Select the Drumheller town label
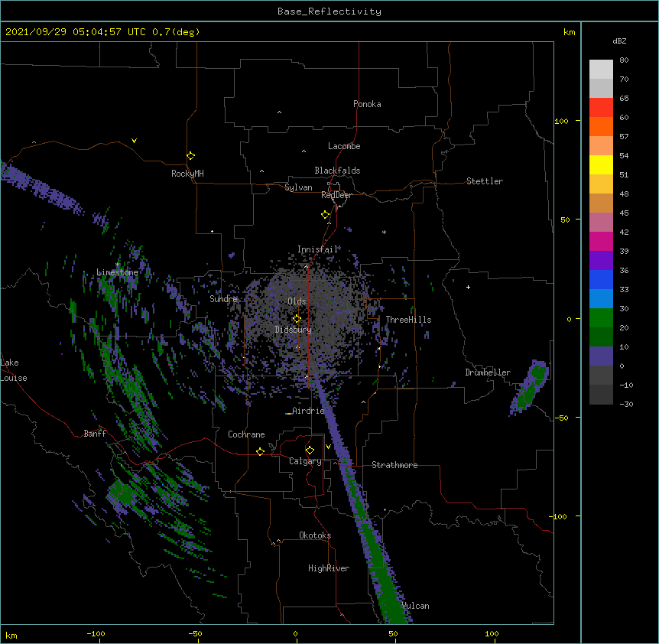Viewport: 659px width, 644px height. (488, 372)
